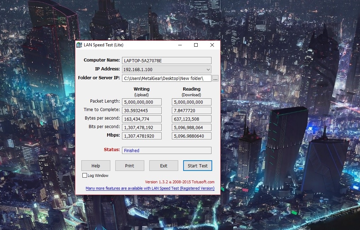Expand the IP Address dropdown
This screenshot has width=360, height=230.
208,70
